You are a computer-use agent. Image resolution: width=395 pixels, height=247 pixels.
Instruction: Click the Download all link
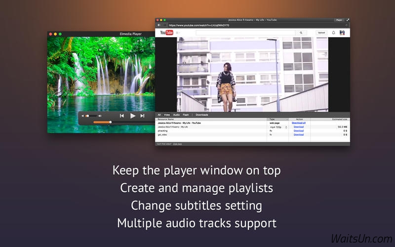point(299,123)
